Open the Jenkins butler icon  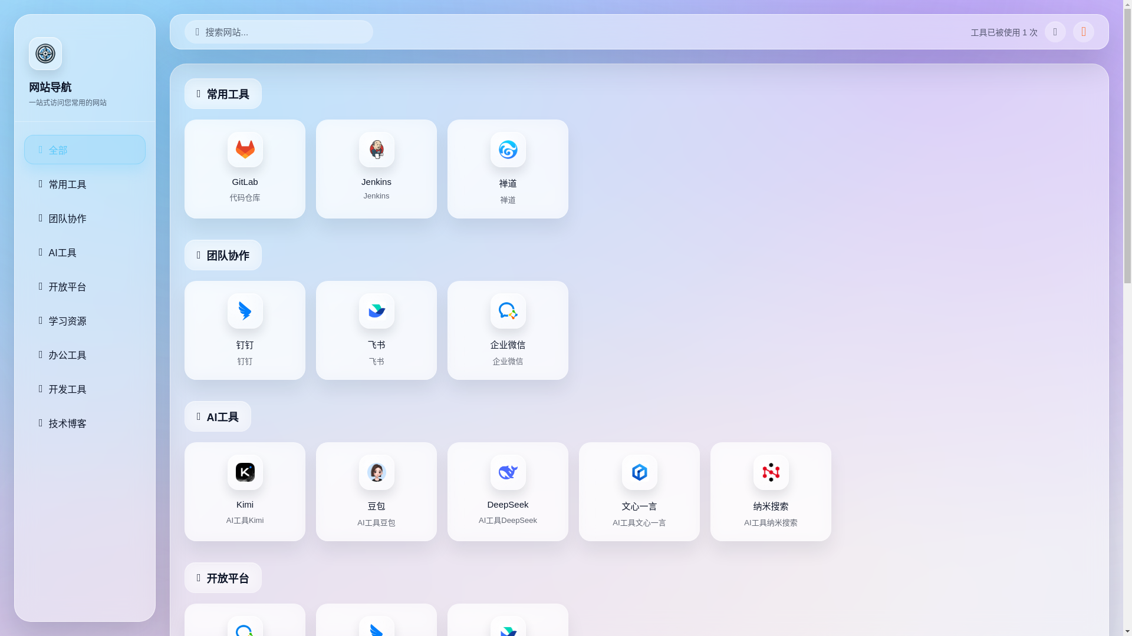(376, 150)
